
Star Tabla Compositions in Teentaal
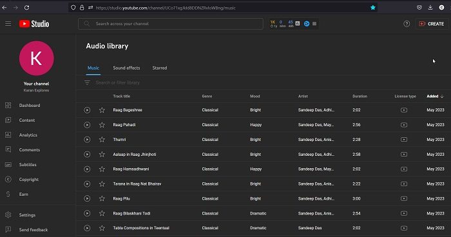(102, 228)
